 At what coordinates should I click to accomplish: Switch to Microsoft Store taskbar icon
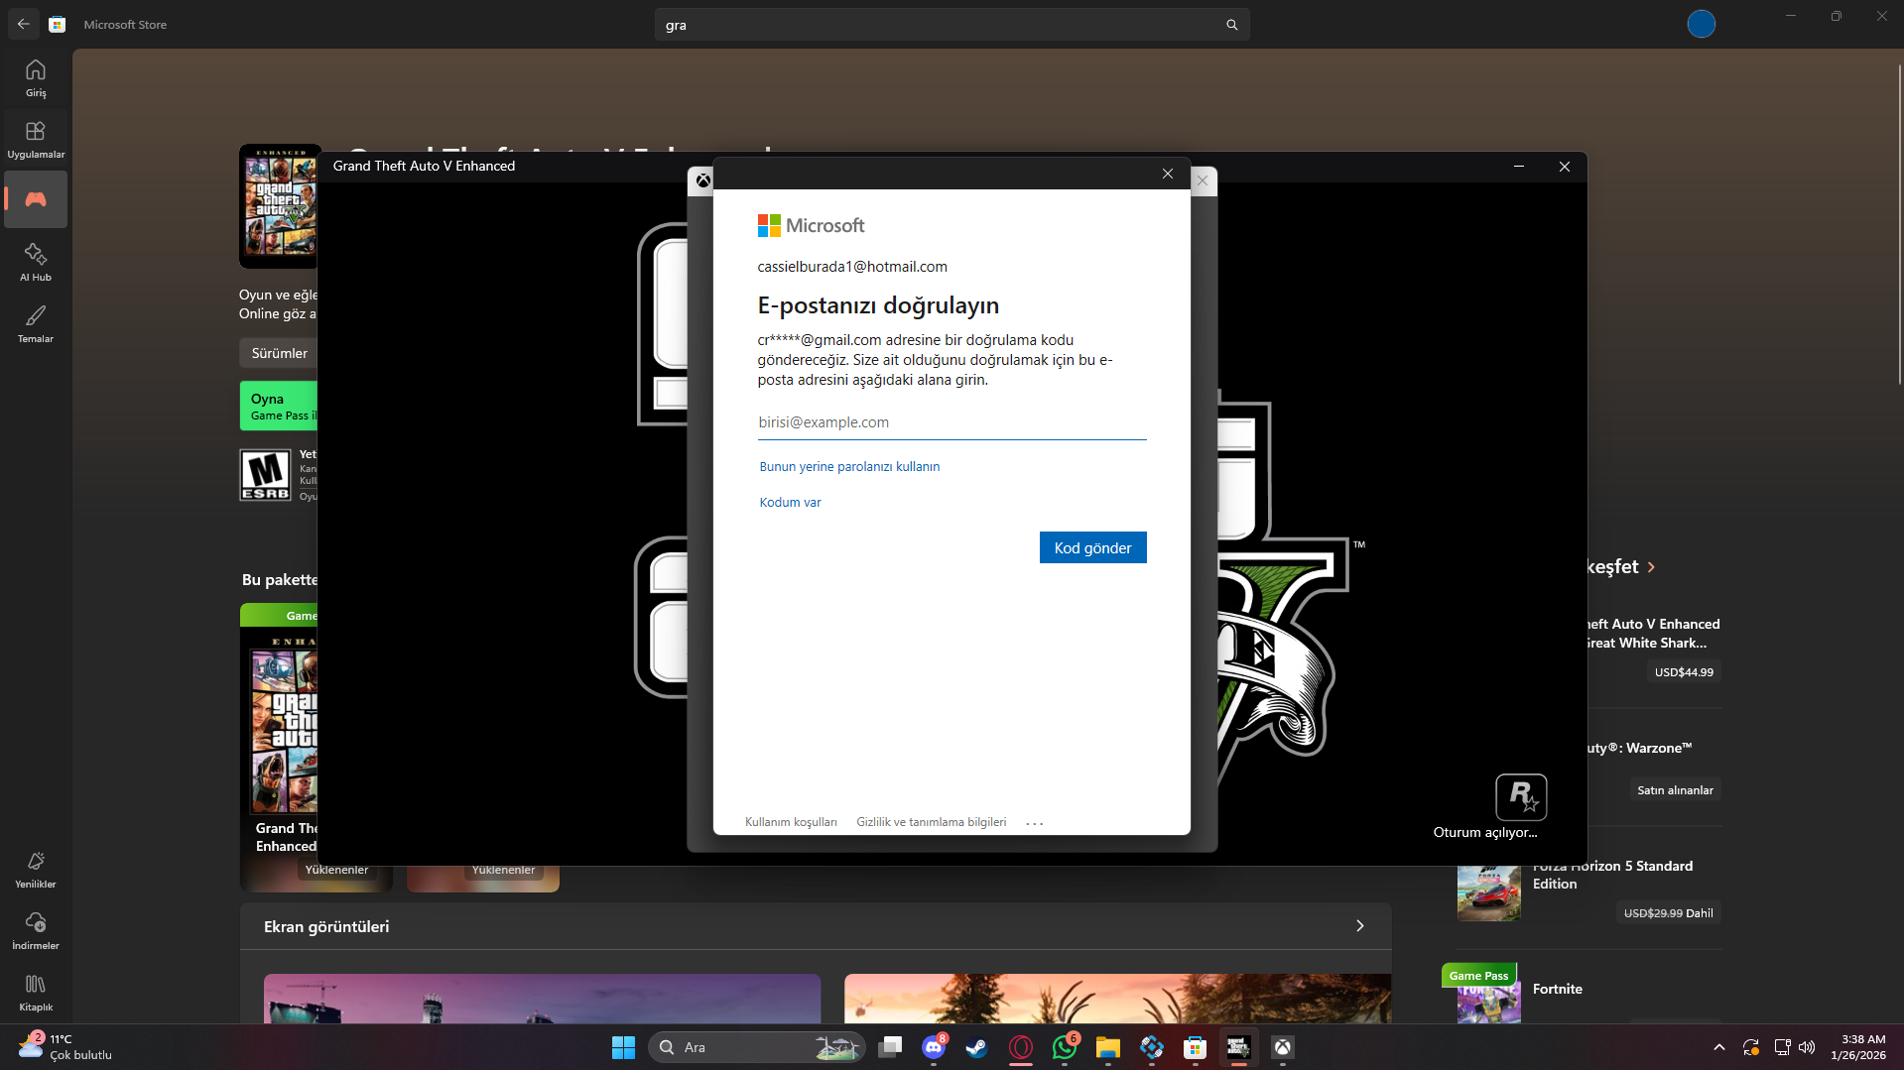pos(1196,1047)
